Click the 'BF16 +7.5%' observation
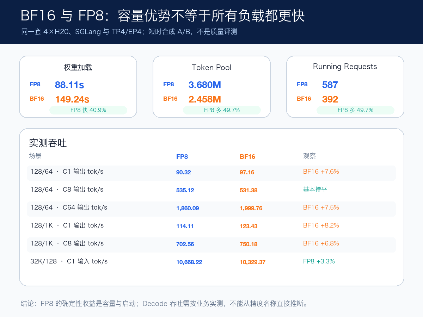Screen dimensions: 423x317 point(321,207)
